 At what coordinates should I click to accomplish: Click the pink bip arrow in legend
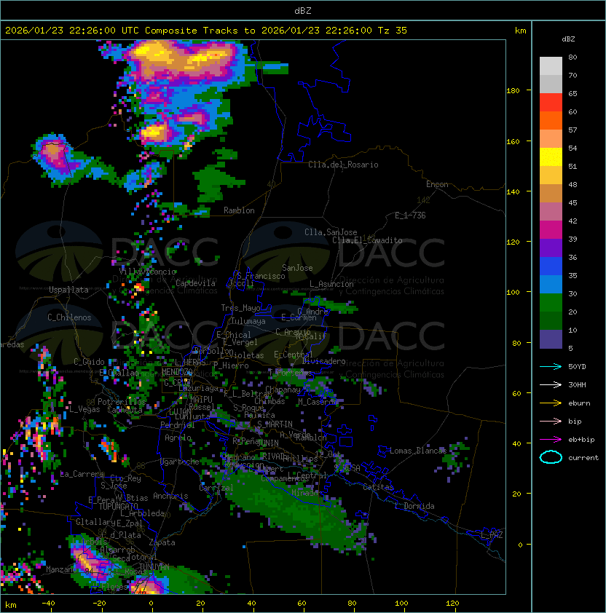click(551, 421)
